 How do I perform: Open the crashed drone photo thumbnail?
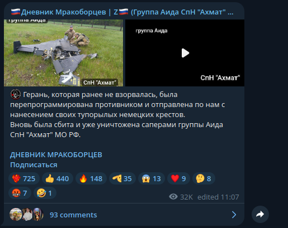[63, 53]
